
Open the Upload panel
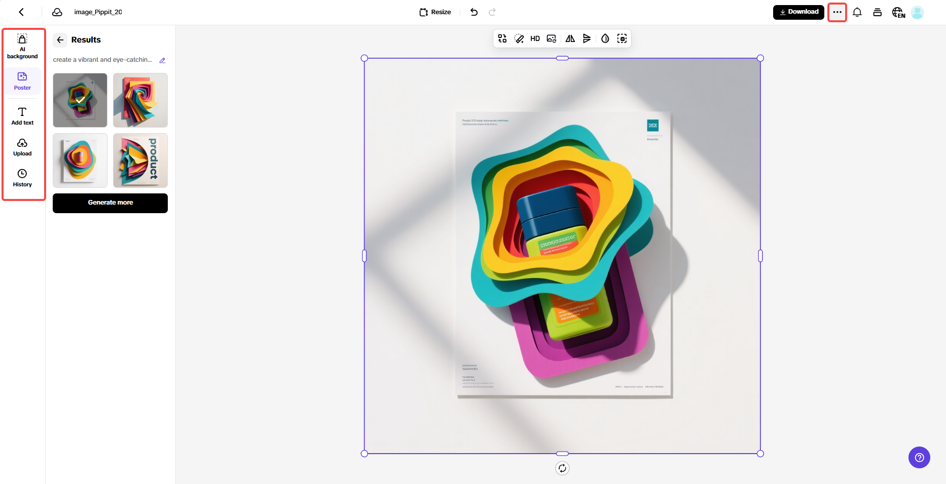pyautogui.click(x=22, y=147)
